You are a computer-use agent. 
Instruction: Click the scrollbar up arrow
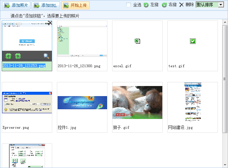[x=225, y=22]
